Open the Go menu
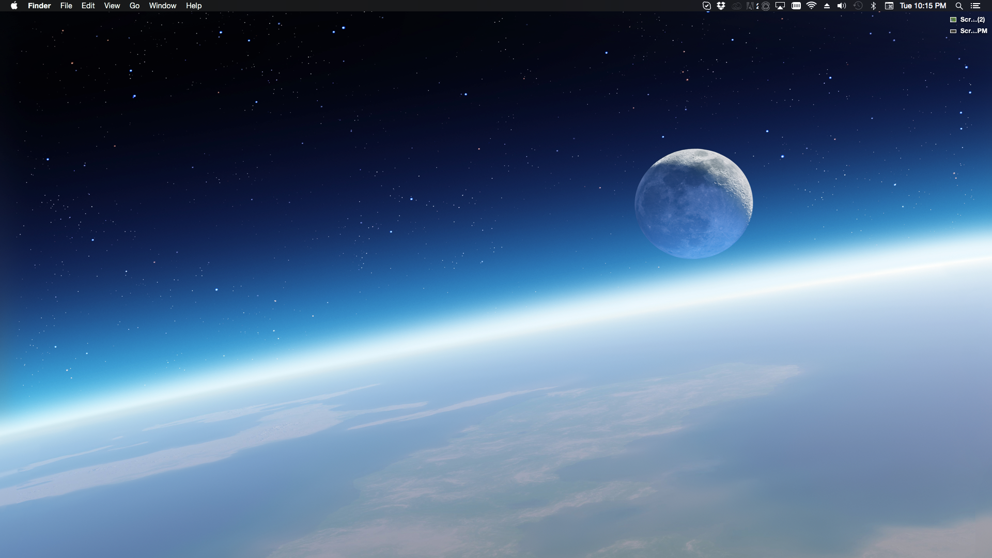 (134, 6)
